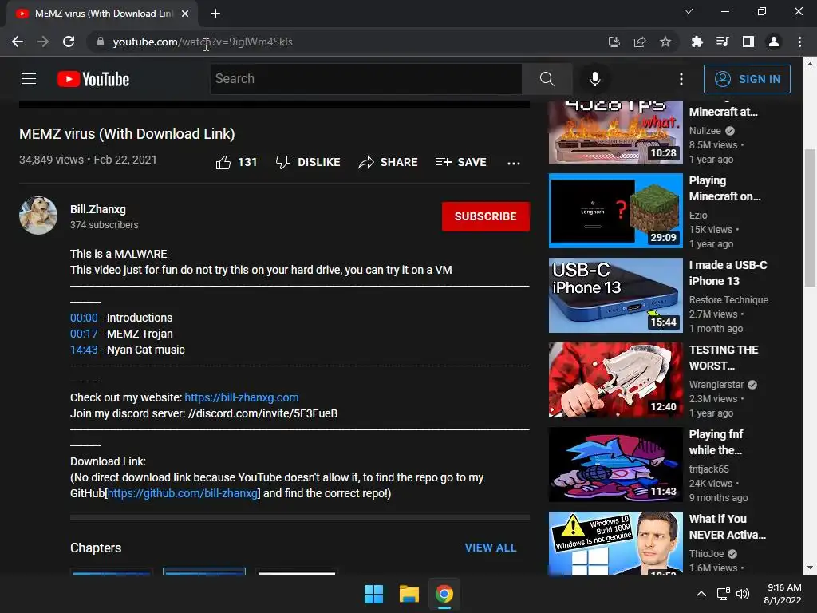Click the SIGN IN button
The image size is (817, 613).
(747, 79)
